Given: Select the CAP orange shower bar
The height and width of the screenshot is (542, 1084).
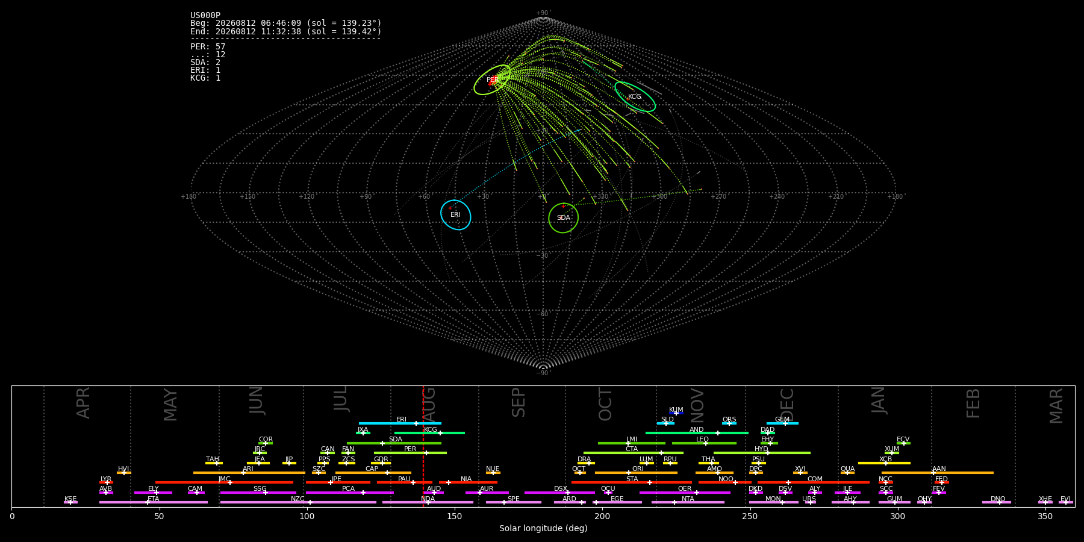Looking at the screenshot, I should (x=373, y=473).
